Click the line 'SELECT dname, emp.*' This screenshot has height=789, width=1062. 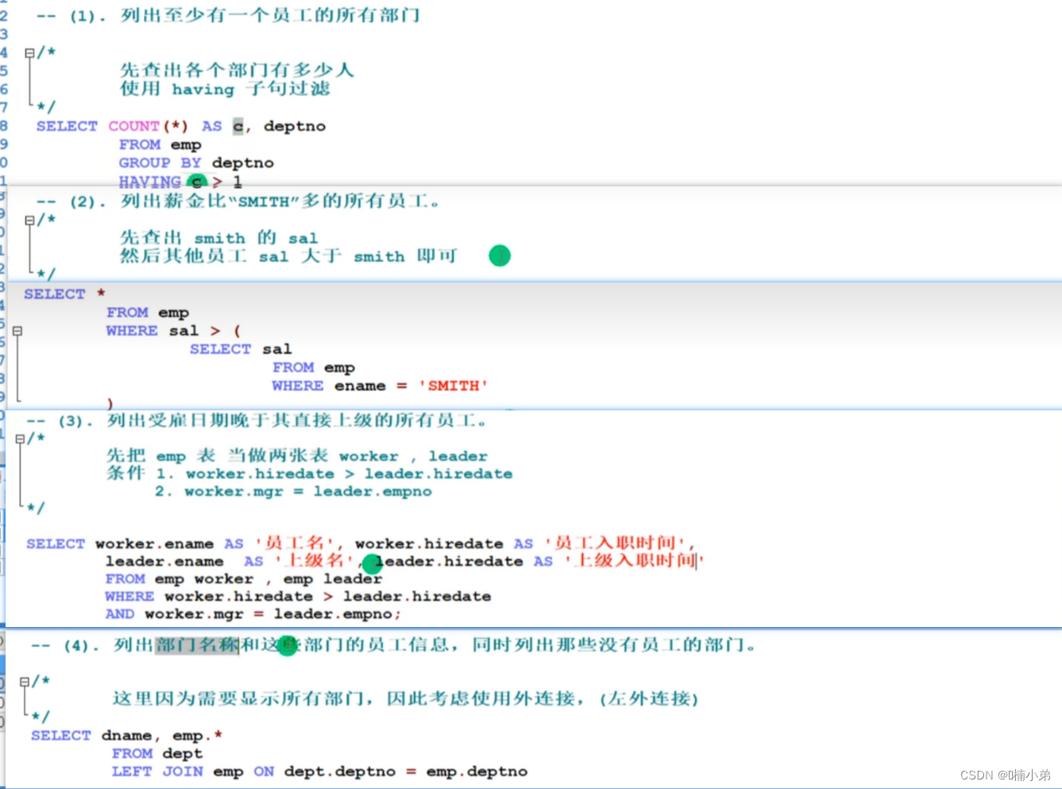(x=126, y=735)
